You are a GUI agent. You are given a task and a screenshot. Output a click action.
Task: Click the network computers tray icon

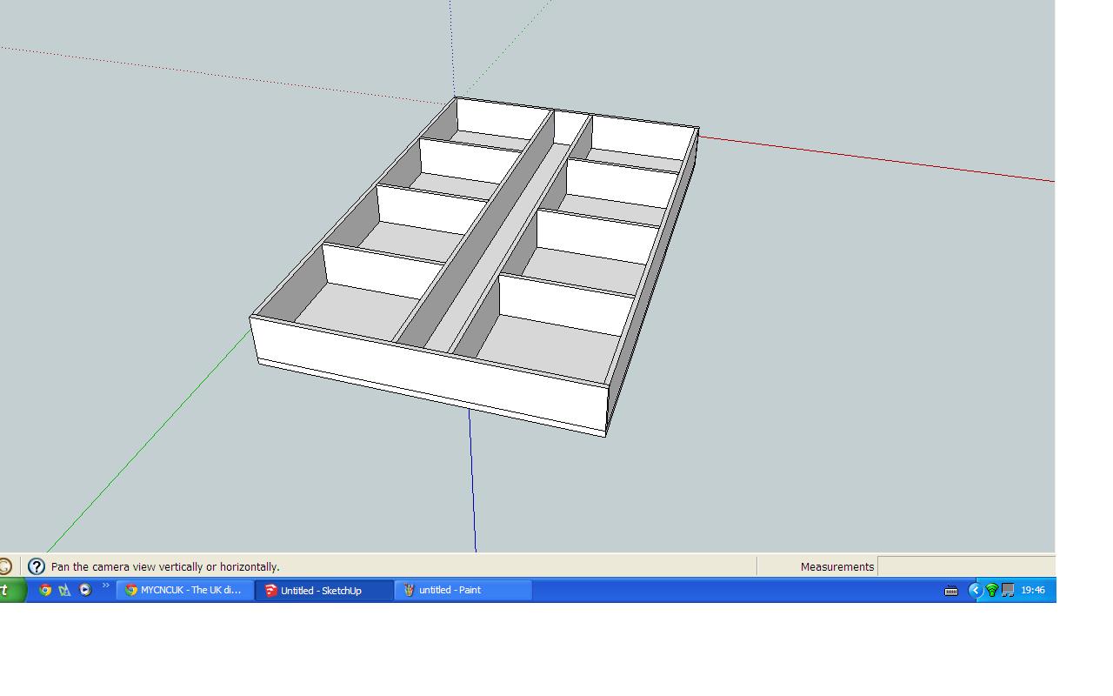pos(1008,590)
